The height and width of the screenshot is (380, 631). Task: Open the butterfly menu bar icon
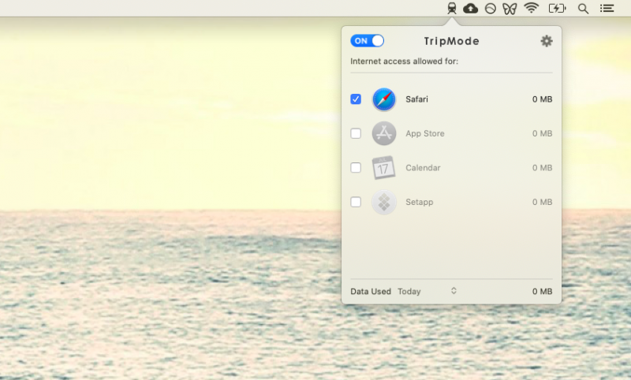coord(510,9)
